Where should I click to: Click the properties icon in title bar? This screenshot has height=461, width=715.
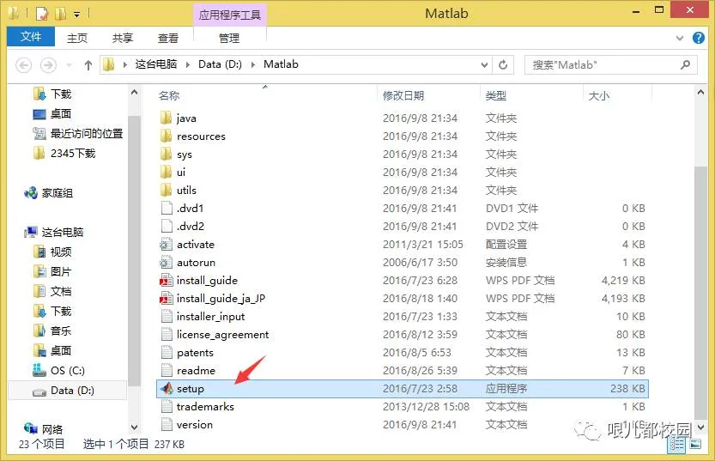(x=42, y=14)
